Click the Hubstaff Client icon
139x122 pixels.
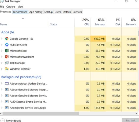click(7, 45)
